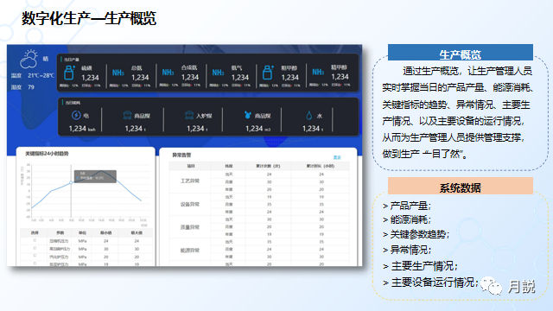This screenshot has height=311, width=553.
Task: Click the electricity lightning icon 电
Action: (76, 115)
